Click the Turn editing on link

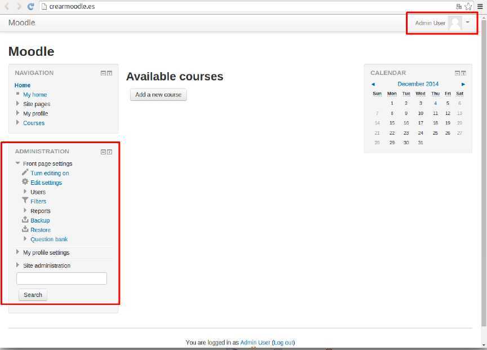pos(50,173)
